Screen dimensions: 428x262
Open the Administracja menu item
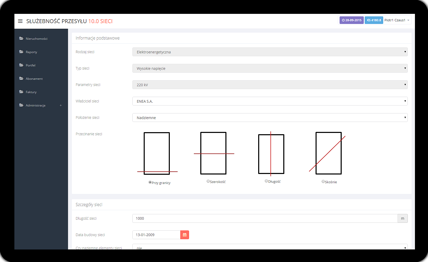click(35, 105)
